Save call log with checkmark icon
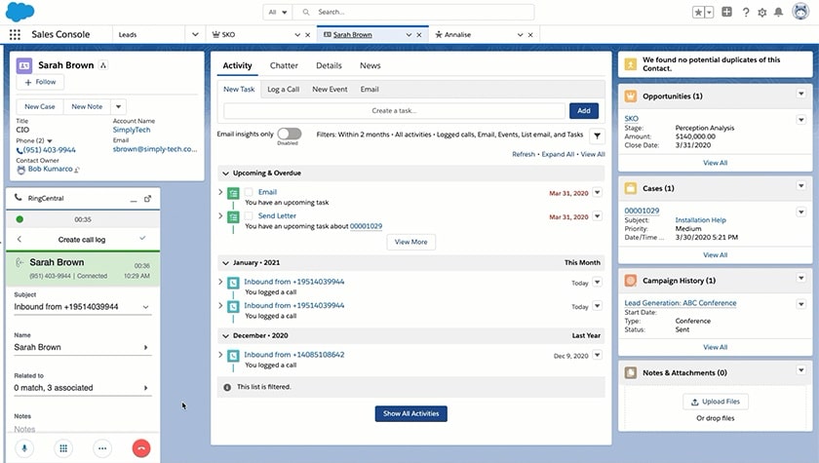Screen dimensions: 819x463 142,238
